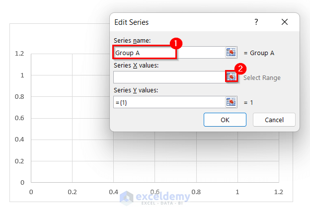The height and width of the screenshot is (214, 310).
Task: Open help with the question mark button
Action: [256, 22]
